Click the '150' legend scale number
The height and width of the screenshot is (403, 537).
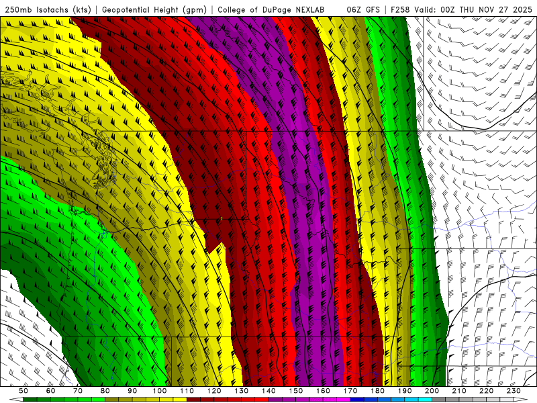click(296, 391)
